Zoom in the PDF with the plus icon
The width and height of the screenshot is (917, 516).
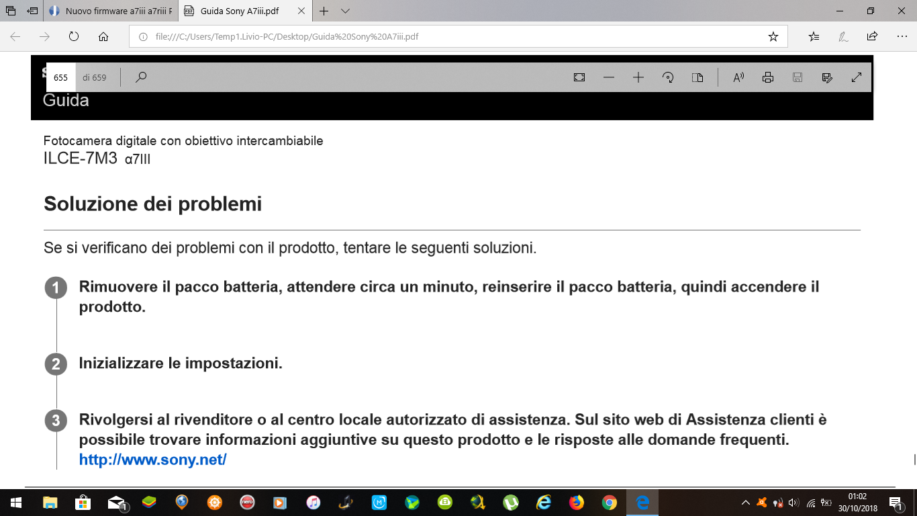(638, 77)
